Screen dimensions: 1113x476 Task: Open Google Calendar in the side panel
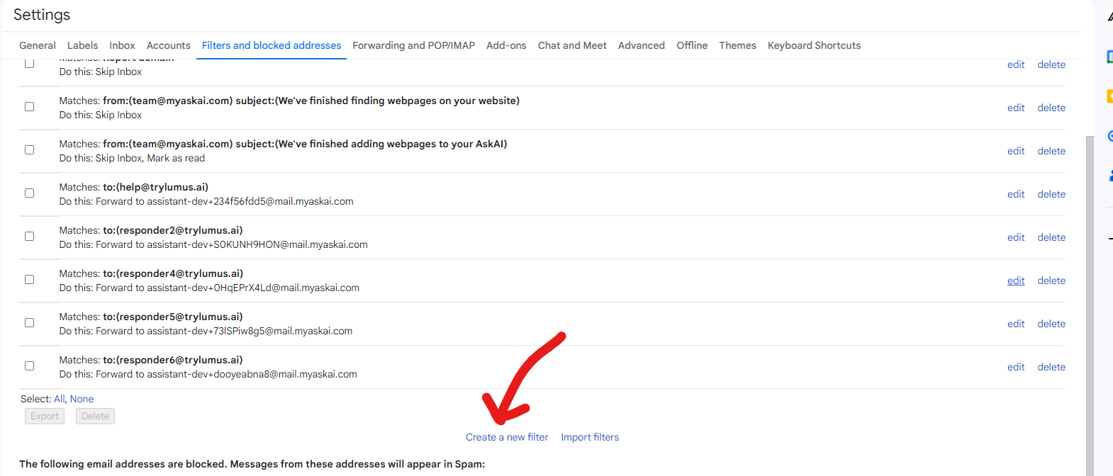point(1109,57)
